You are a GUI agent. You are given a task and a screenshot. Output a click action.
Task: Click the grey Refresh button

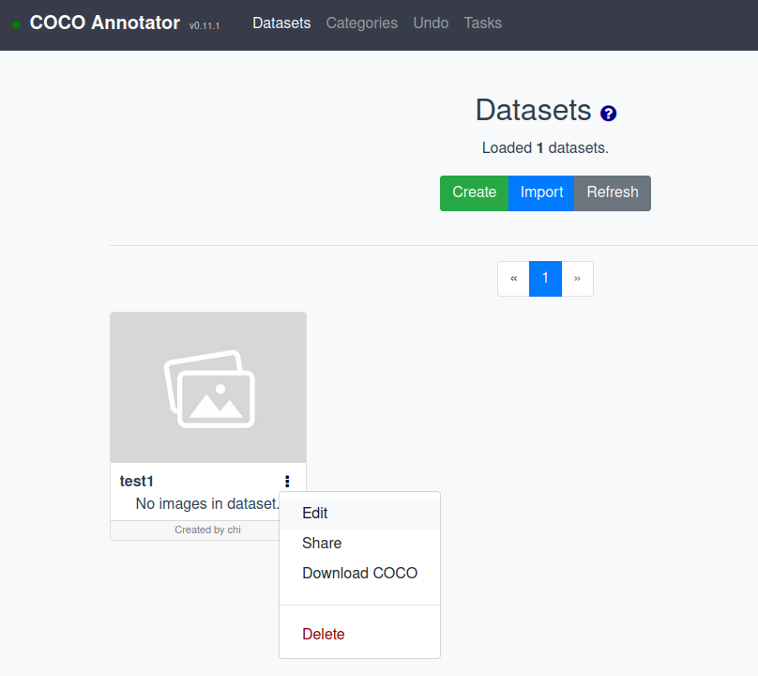click(613, 193)
